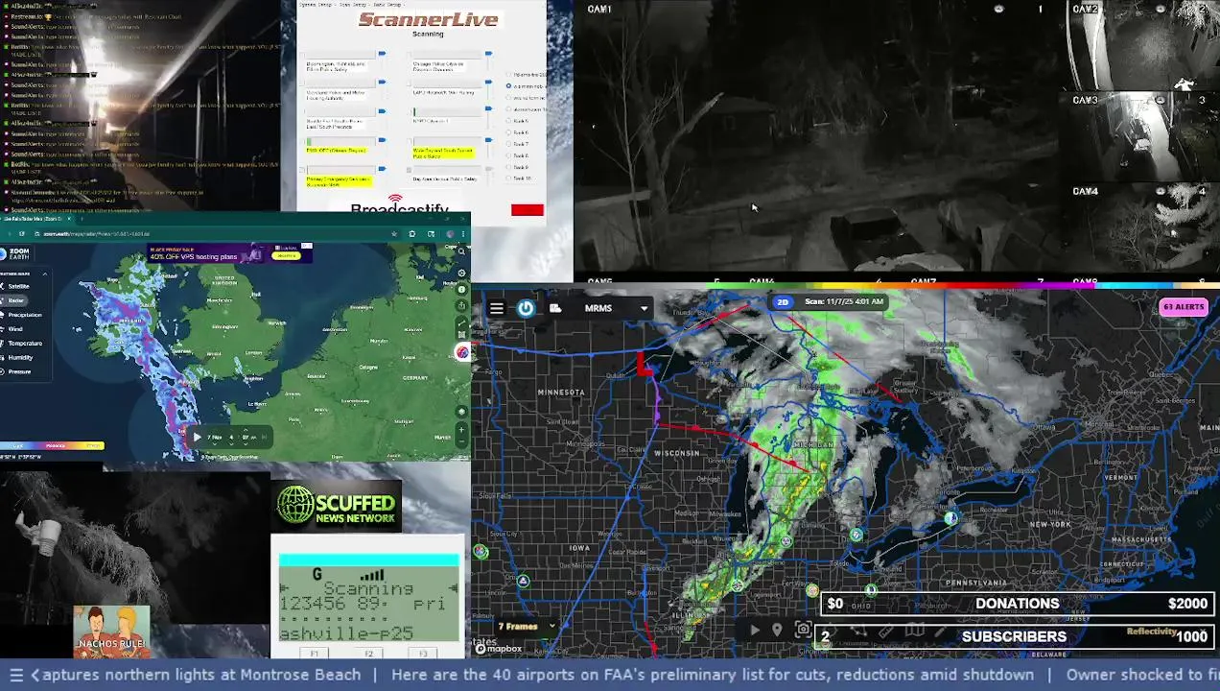Select the Pressure layer in Zoom Earth
The width and height of the screenshot is (1220, 691).
tap(16, 371)
